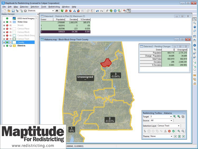Expand the Districts layer tree node
Image resolution: width=198 pixels, height=149 pixels.
pos(4,46)
